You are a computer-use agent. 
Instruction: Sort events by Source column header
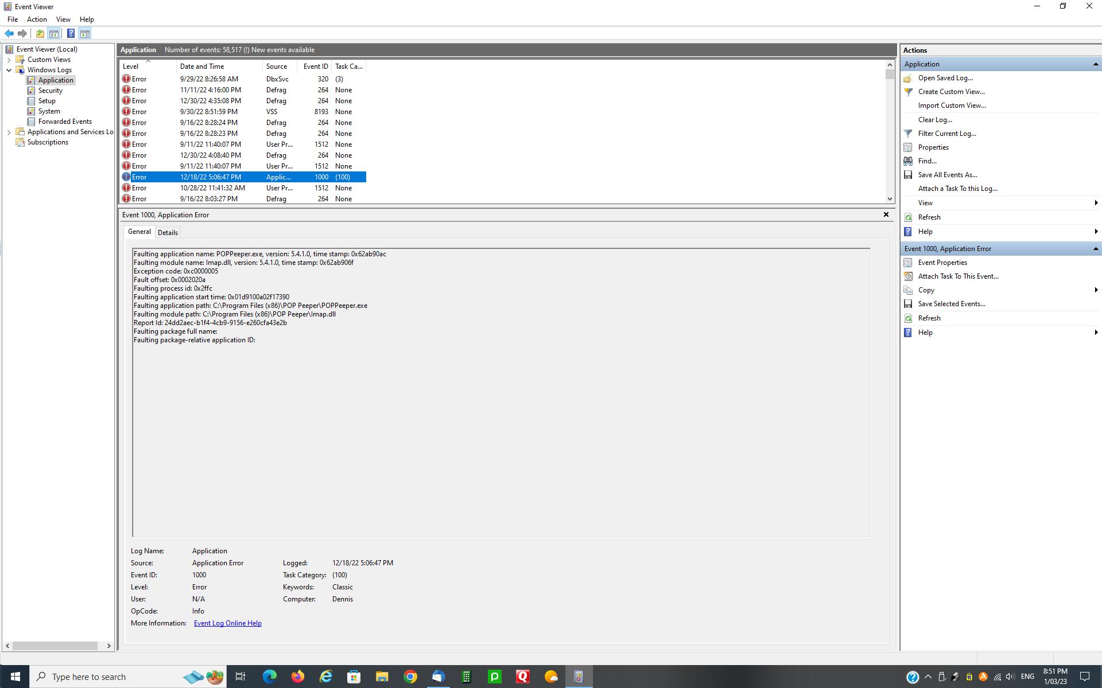pyautogui.click(x=280, y=67)
